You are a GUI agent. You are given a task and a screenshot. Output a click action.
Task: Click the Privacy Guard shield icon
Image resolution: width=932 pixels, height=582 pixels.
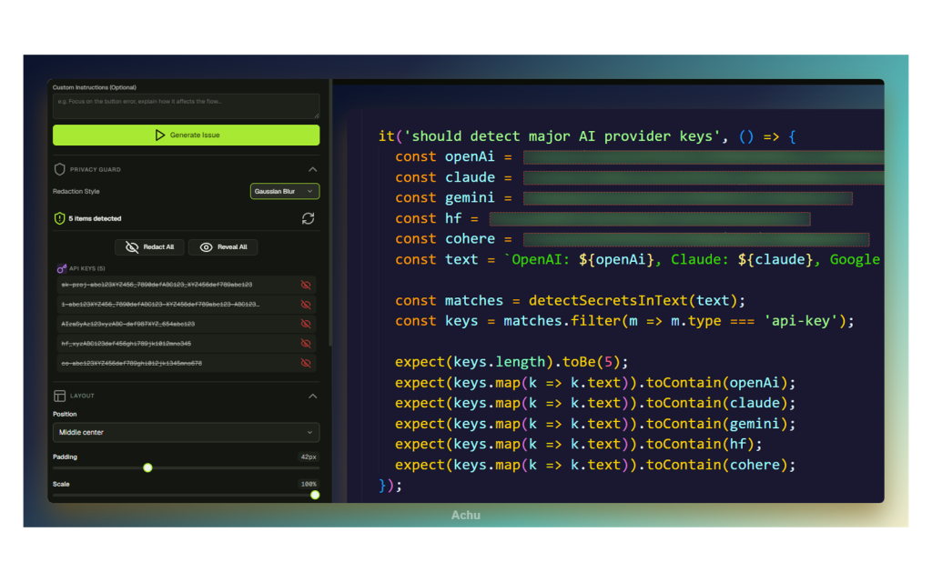click(x=59, y=169)
